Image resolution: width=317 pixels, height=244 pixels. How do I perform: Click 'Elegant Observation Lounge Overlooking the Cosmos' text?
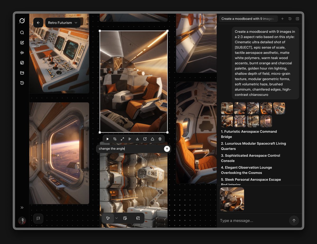click(246, 170)
